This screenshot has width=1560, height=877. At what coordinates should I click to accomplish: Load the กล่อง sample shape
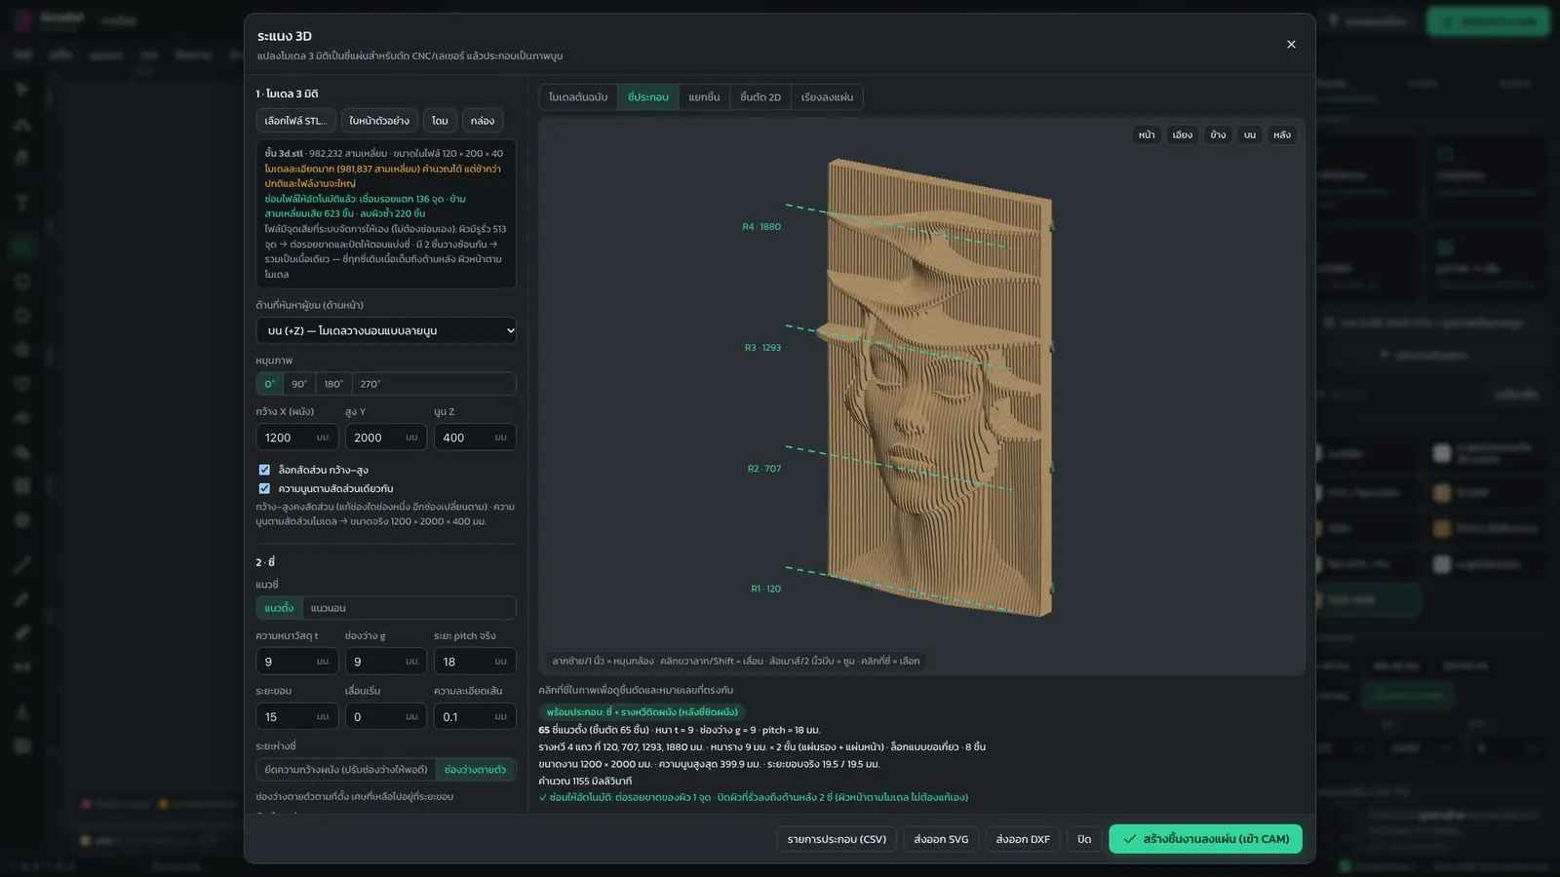(483, 121)
